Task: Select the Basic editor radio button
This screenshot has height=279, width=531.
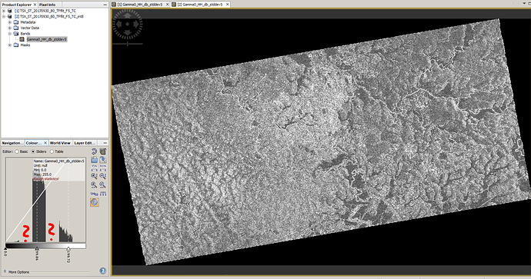Action: 17,151
